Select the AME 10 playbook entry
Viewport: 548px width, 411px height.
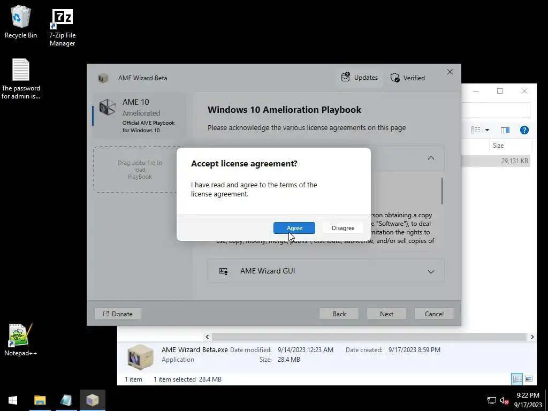139,116
